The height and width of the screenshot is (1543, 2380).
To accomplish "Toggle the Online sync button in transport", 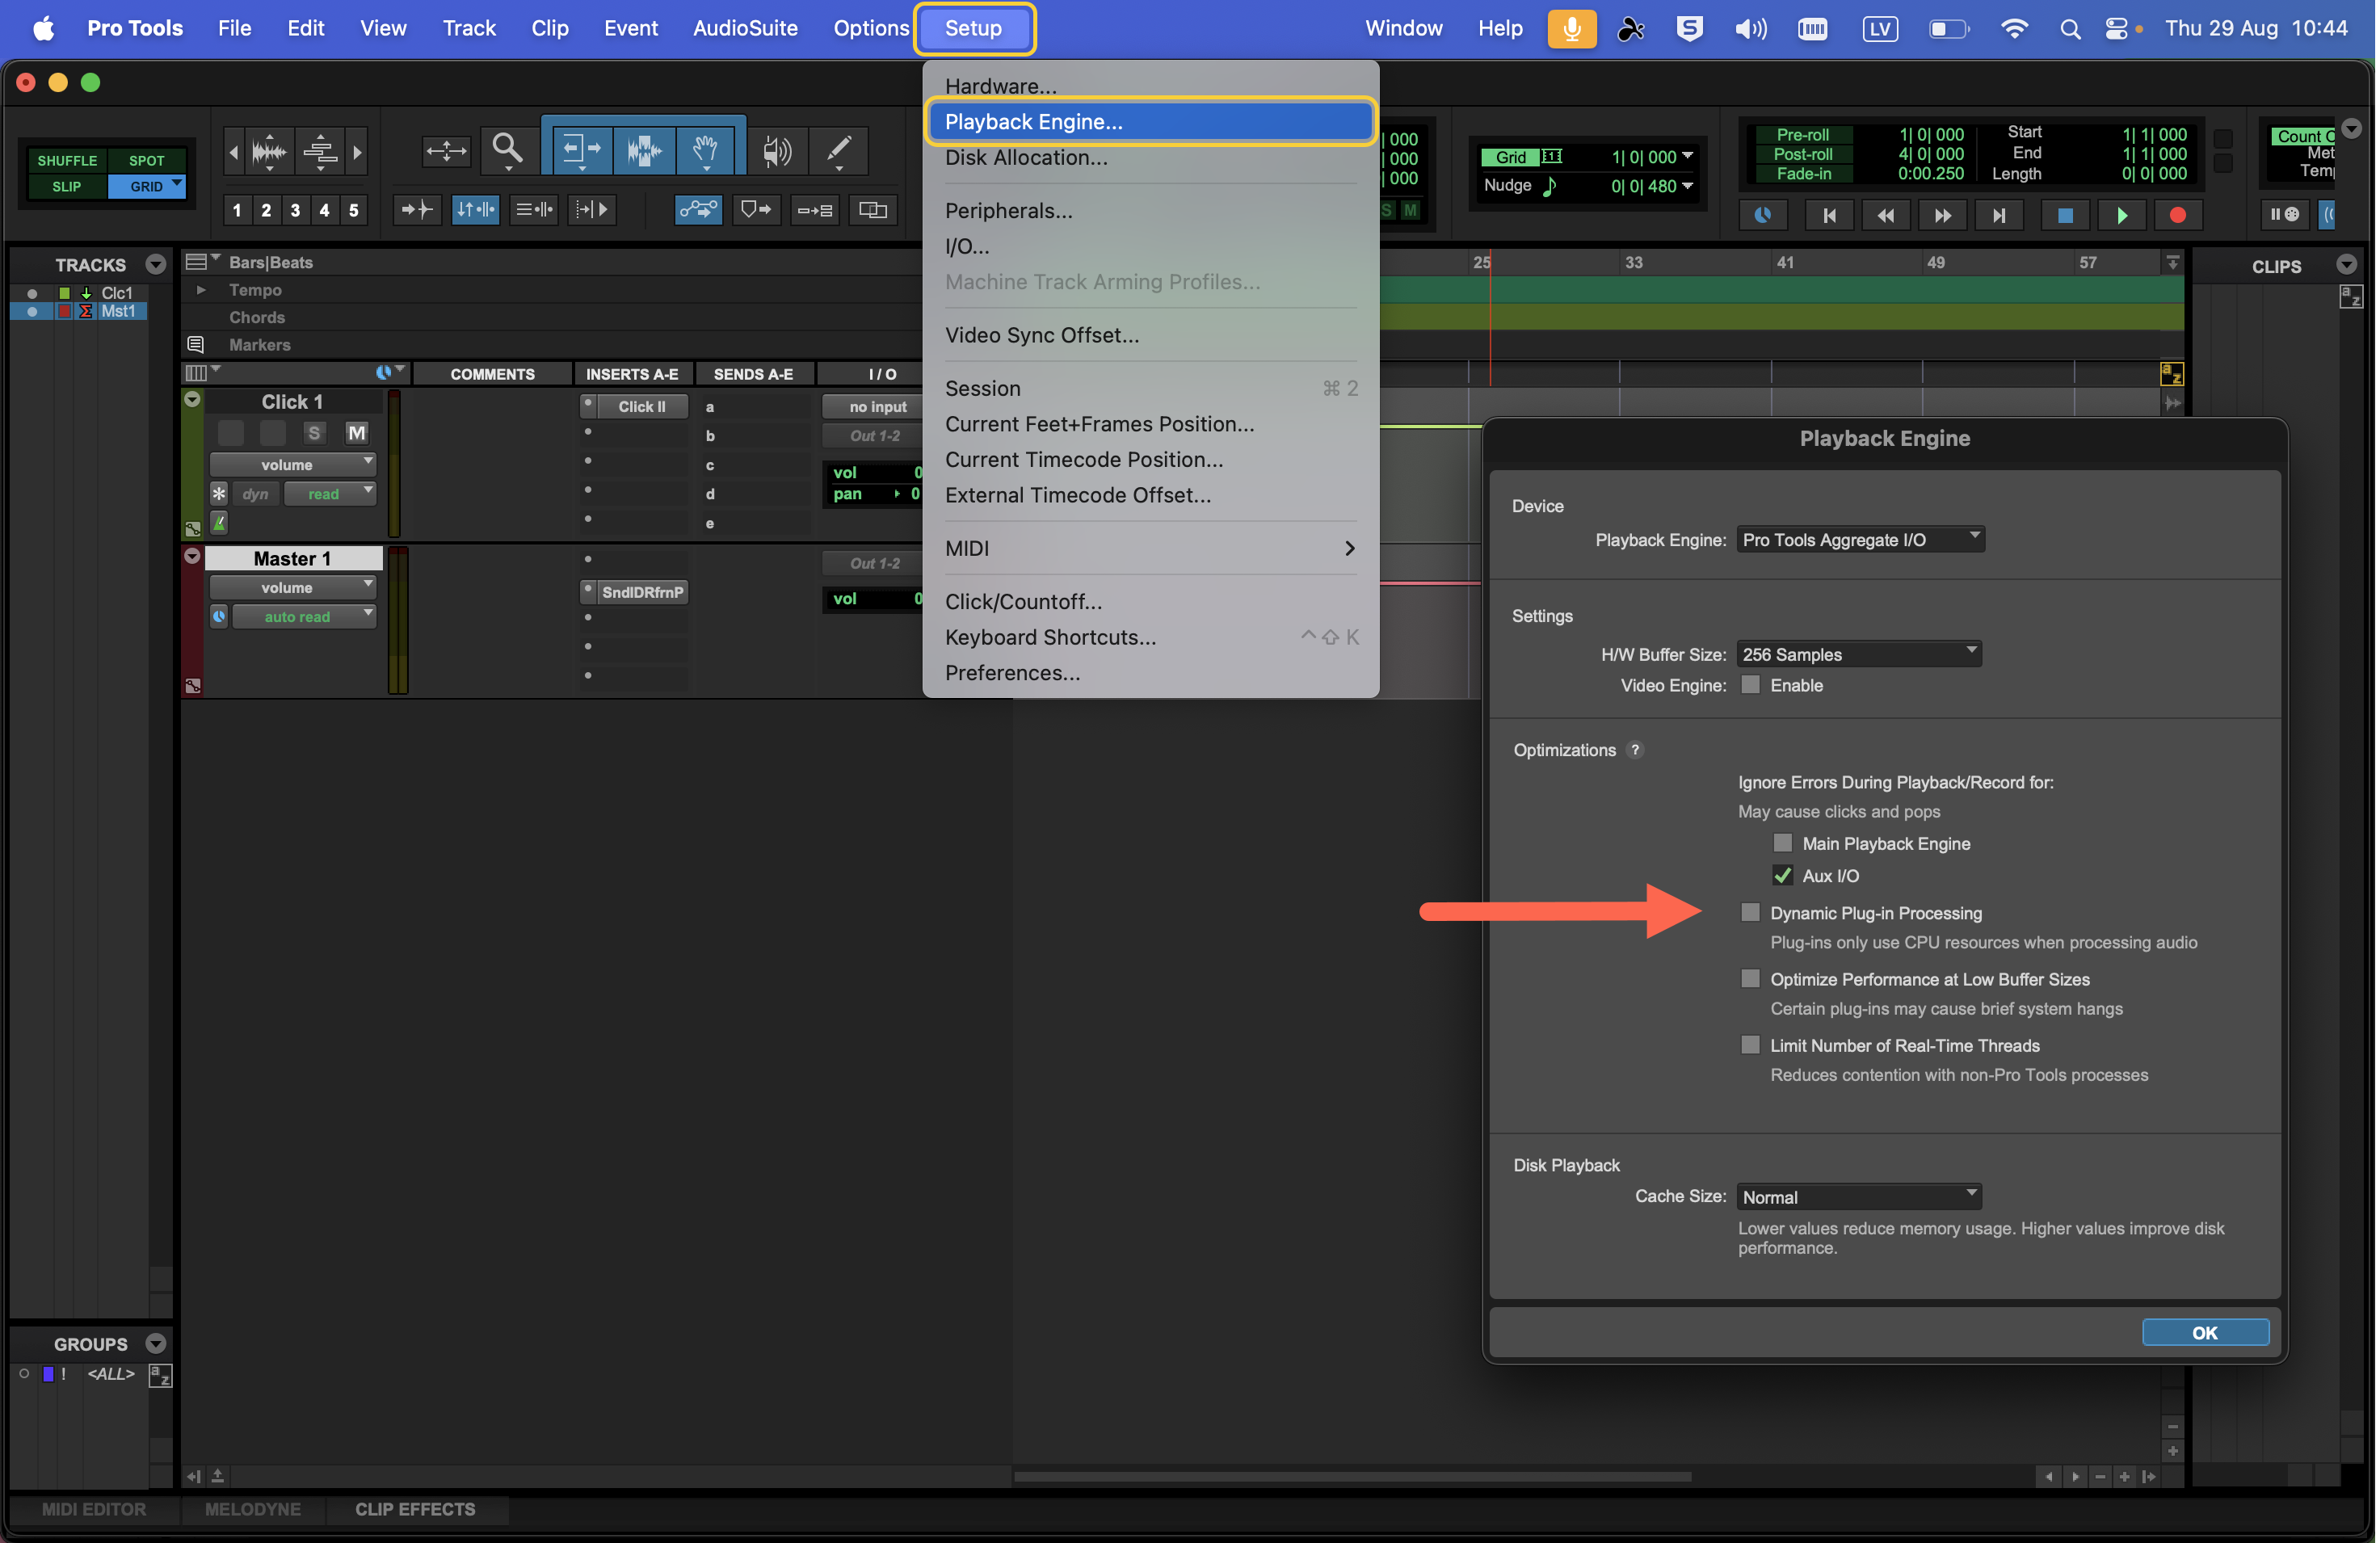I will pyautogui.click(x=1762, y=215).
